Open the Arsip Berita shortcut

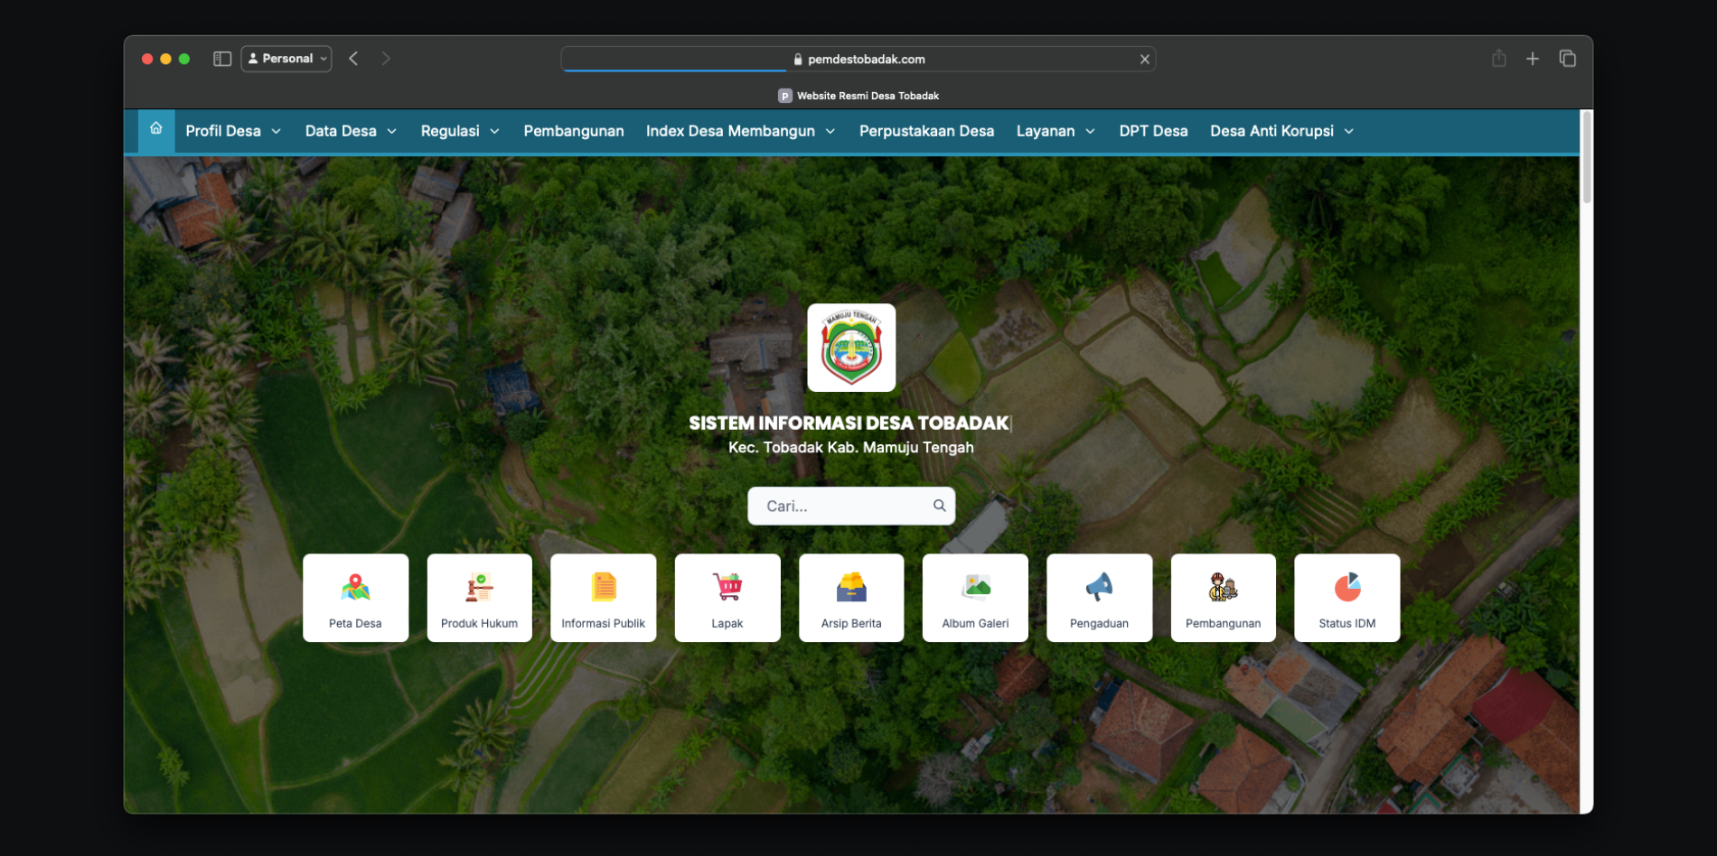850,598
